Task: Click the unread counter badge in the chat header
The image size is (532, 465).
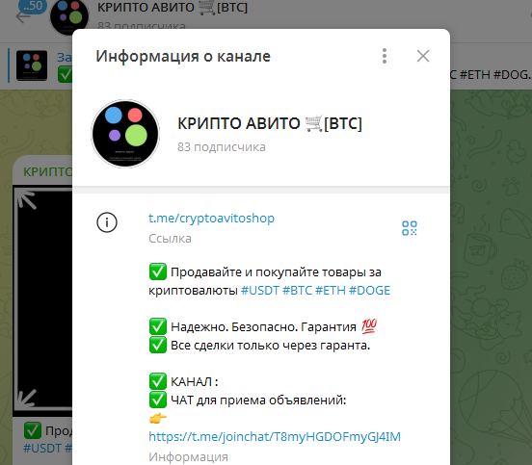Action: [33, 6]
